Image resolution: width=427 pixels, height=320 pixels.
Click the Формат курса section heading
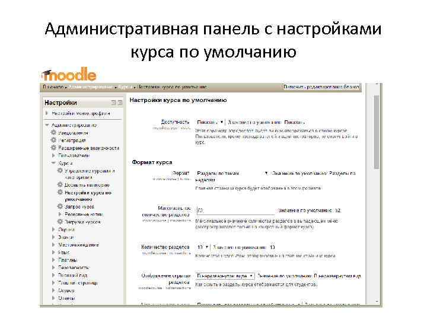point(152,162)
